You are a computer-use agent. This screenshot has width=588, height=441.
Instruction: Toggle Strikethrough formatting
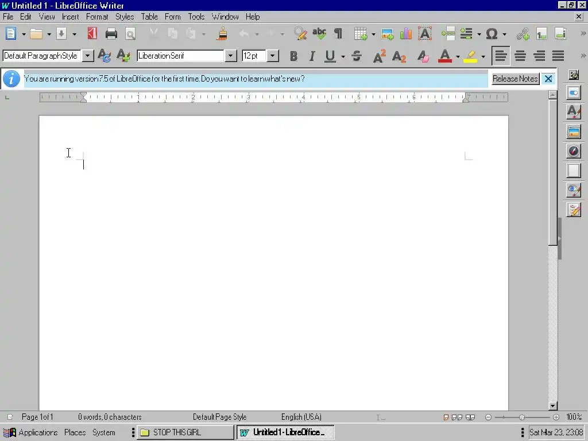click(x=357, y=56)
